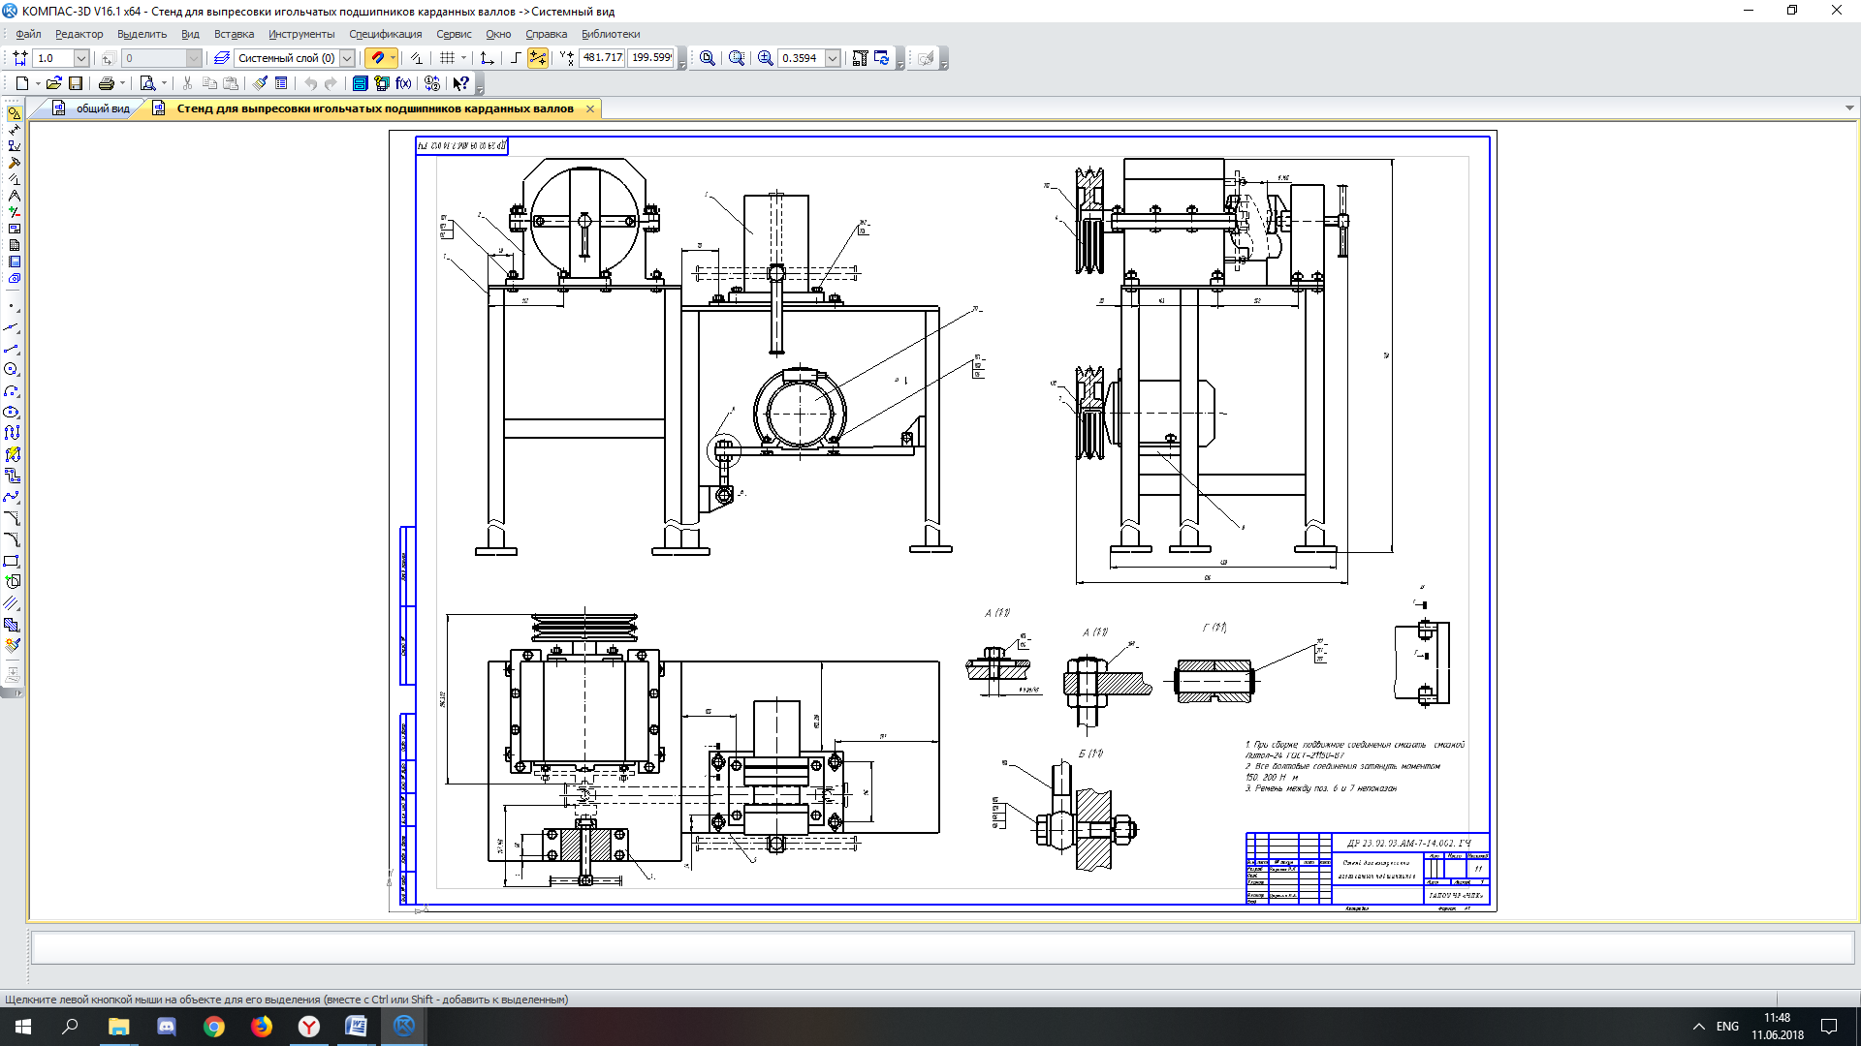The height and width of the screenshot is (1046, 1861).
Task: Click the Variables f(x) icon
Action: (403, 83)
